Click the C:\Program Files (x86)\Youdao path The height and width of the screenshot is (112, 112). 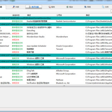click(x=99, y=80)
